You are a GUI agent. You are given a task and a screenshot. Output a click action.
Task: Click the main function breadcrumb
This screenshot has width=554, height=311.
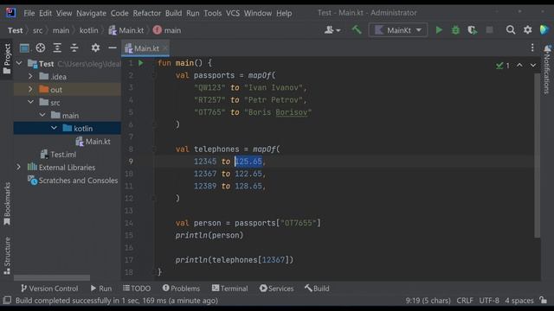(x=167, y=31)
